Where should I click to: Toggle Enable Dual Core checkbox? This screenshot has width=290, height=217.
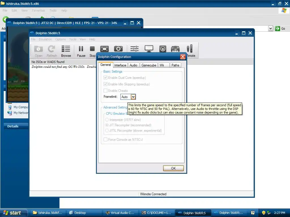click(105, 78)
